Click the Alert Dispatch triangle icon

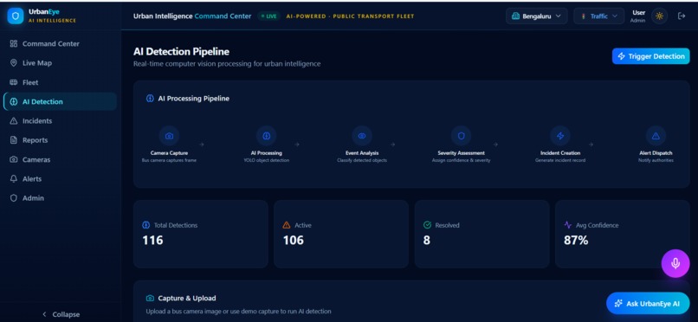pyautogui.click(x=656, y=136)
